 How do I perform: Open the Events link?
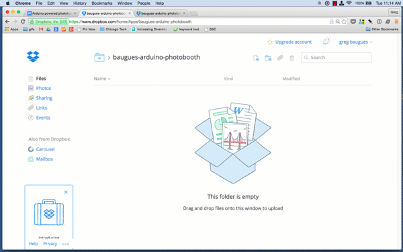click(x=43, y=118)
